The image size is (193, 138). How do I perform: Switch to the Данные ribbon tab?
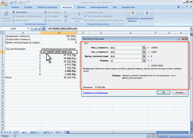pyautogui.click(x=81, y=6)
